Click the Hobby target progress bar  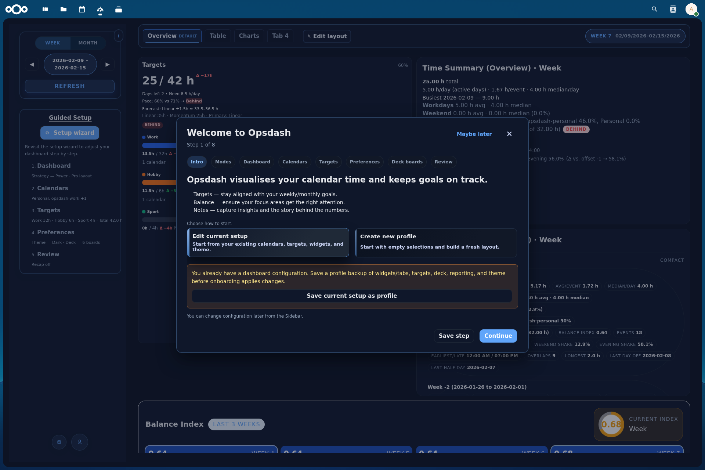[x=159, y=182]
